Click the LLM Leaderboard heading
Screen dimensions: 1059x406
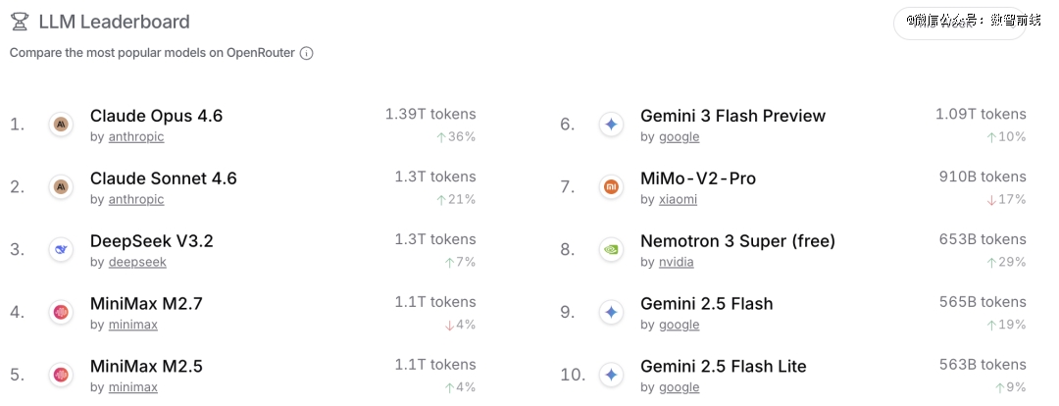tap(114, 22)
